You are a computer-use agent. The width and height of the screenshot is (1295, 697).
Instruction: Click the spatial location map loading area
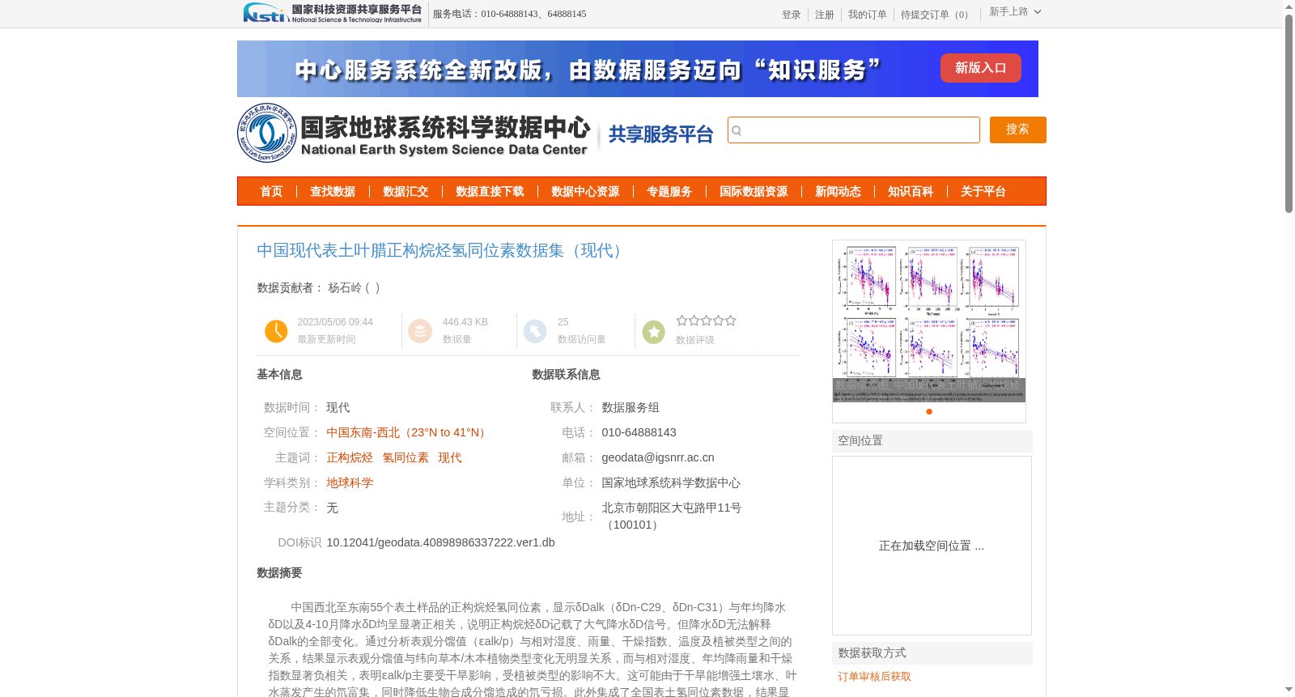click(x=932, y=546)
